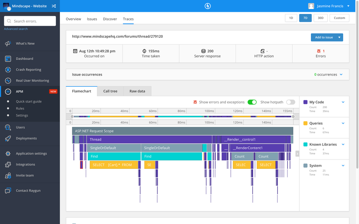
Task: Click the lightning bolt icon at top center
Action: (x=208, y=6)
